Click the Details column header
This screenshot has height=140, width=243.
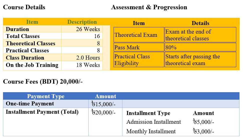click(x=200, y=23)
